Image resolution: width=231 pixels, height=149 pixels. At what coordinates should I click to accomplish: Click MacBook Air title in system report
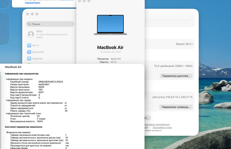[13, 67]
